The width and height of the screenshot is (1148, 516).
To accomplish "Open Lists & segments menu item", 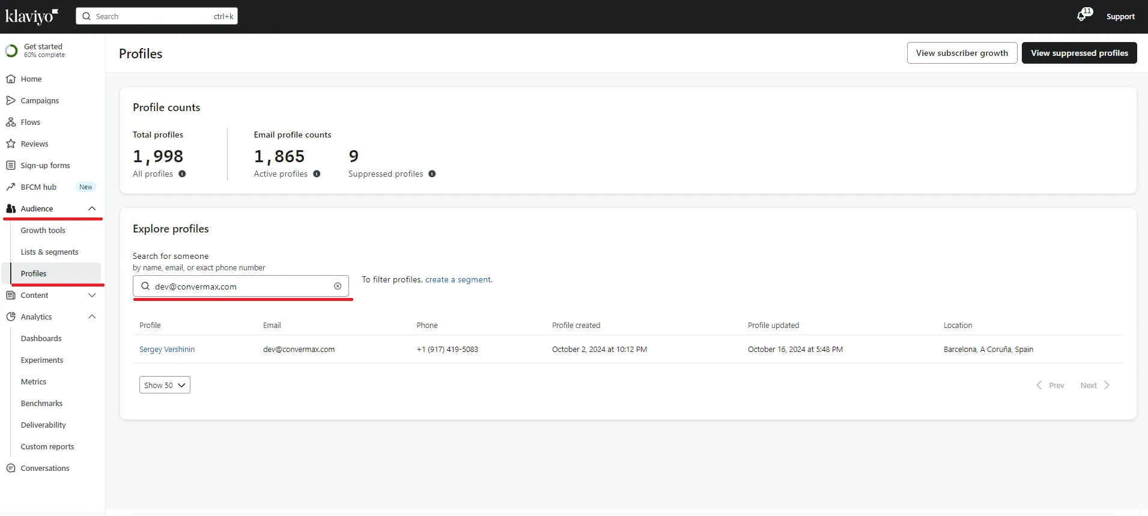I will (x=49, y=252).
